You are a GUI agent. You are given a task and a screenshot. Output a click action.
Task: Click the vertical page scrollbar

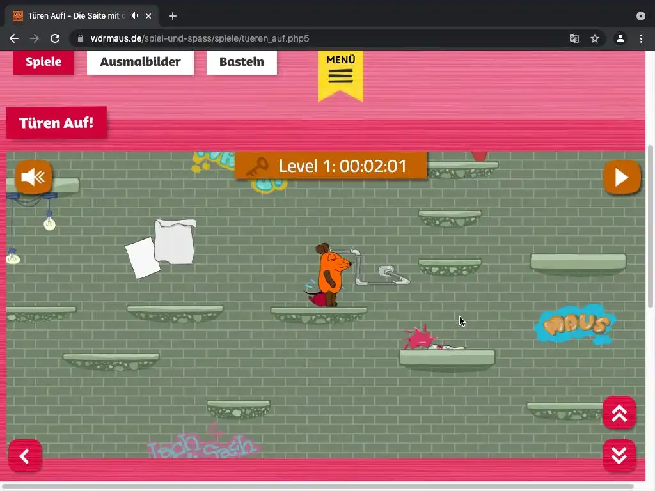coord(651,226)
